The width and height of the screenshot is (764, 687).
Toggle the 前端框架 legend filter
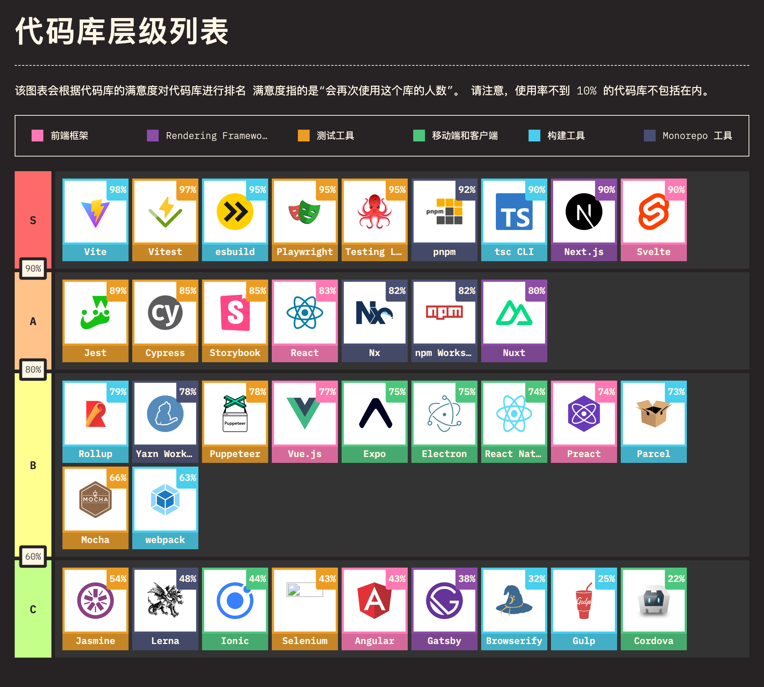click(69, 136)
